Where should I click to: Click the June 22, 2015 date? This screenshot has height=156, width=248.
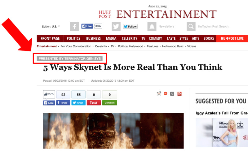[157, 6]
